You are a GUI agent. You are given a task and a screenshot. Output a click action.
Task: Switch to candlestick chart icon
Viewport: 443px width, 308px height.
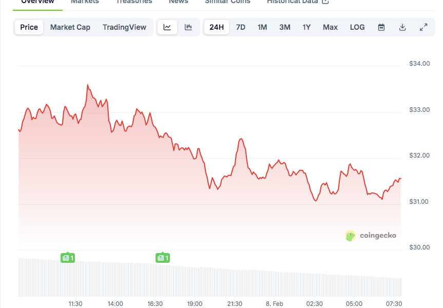188,27
